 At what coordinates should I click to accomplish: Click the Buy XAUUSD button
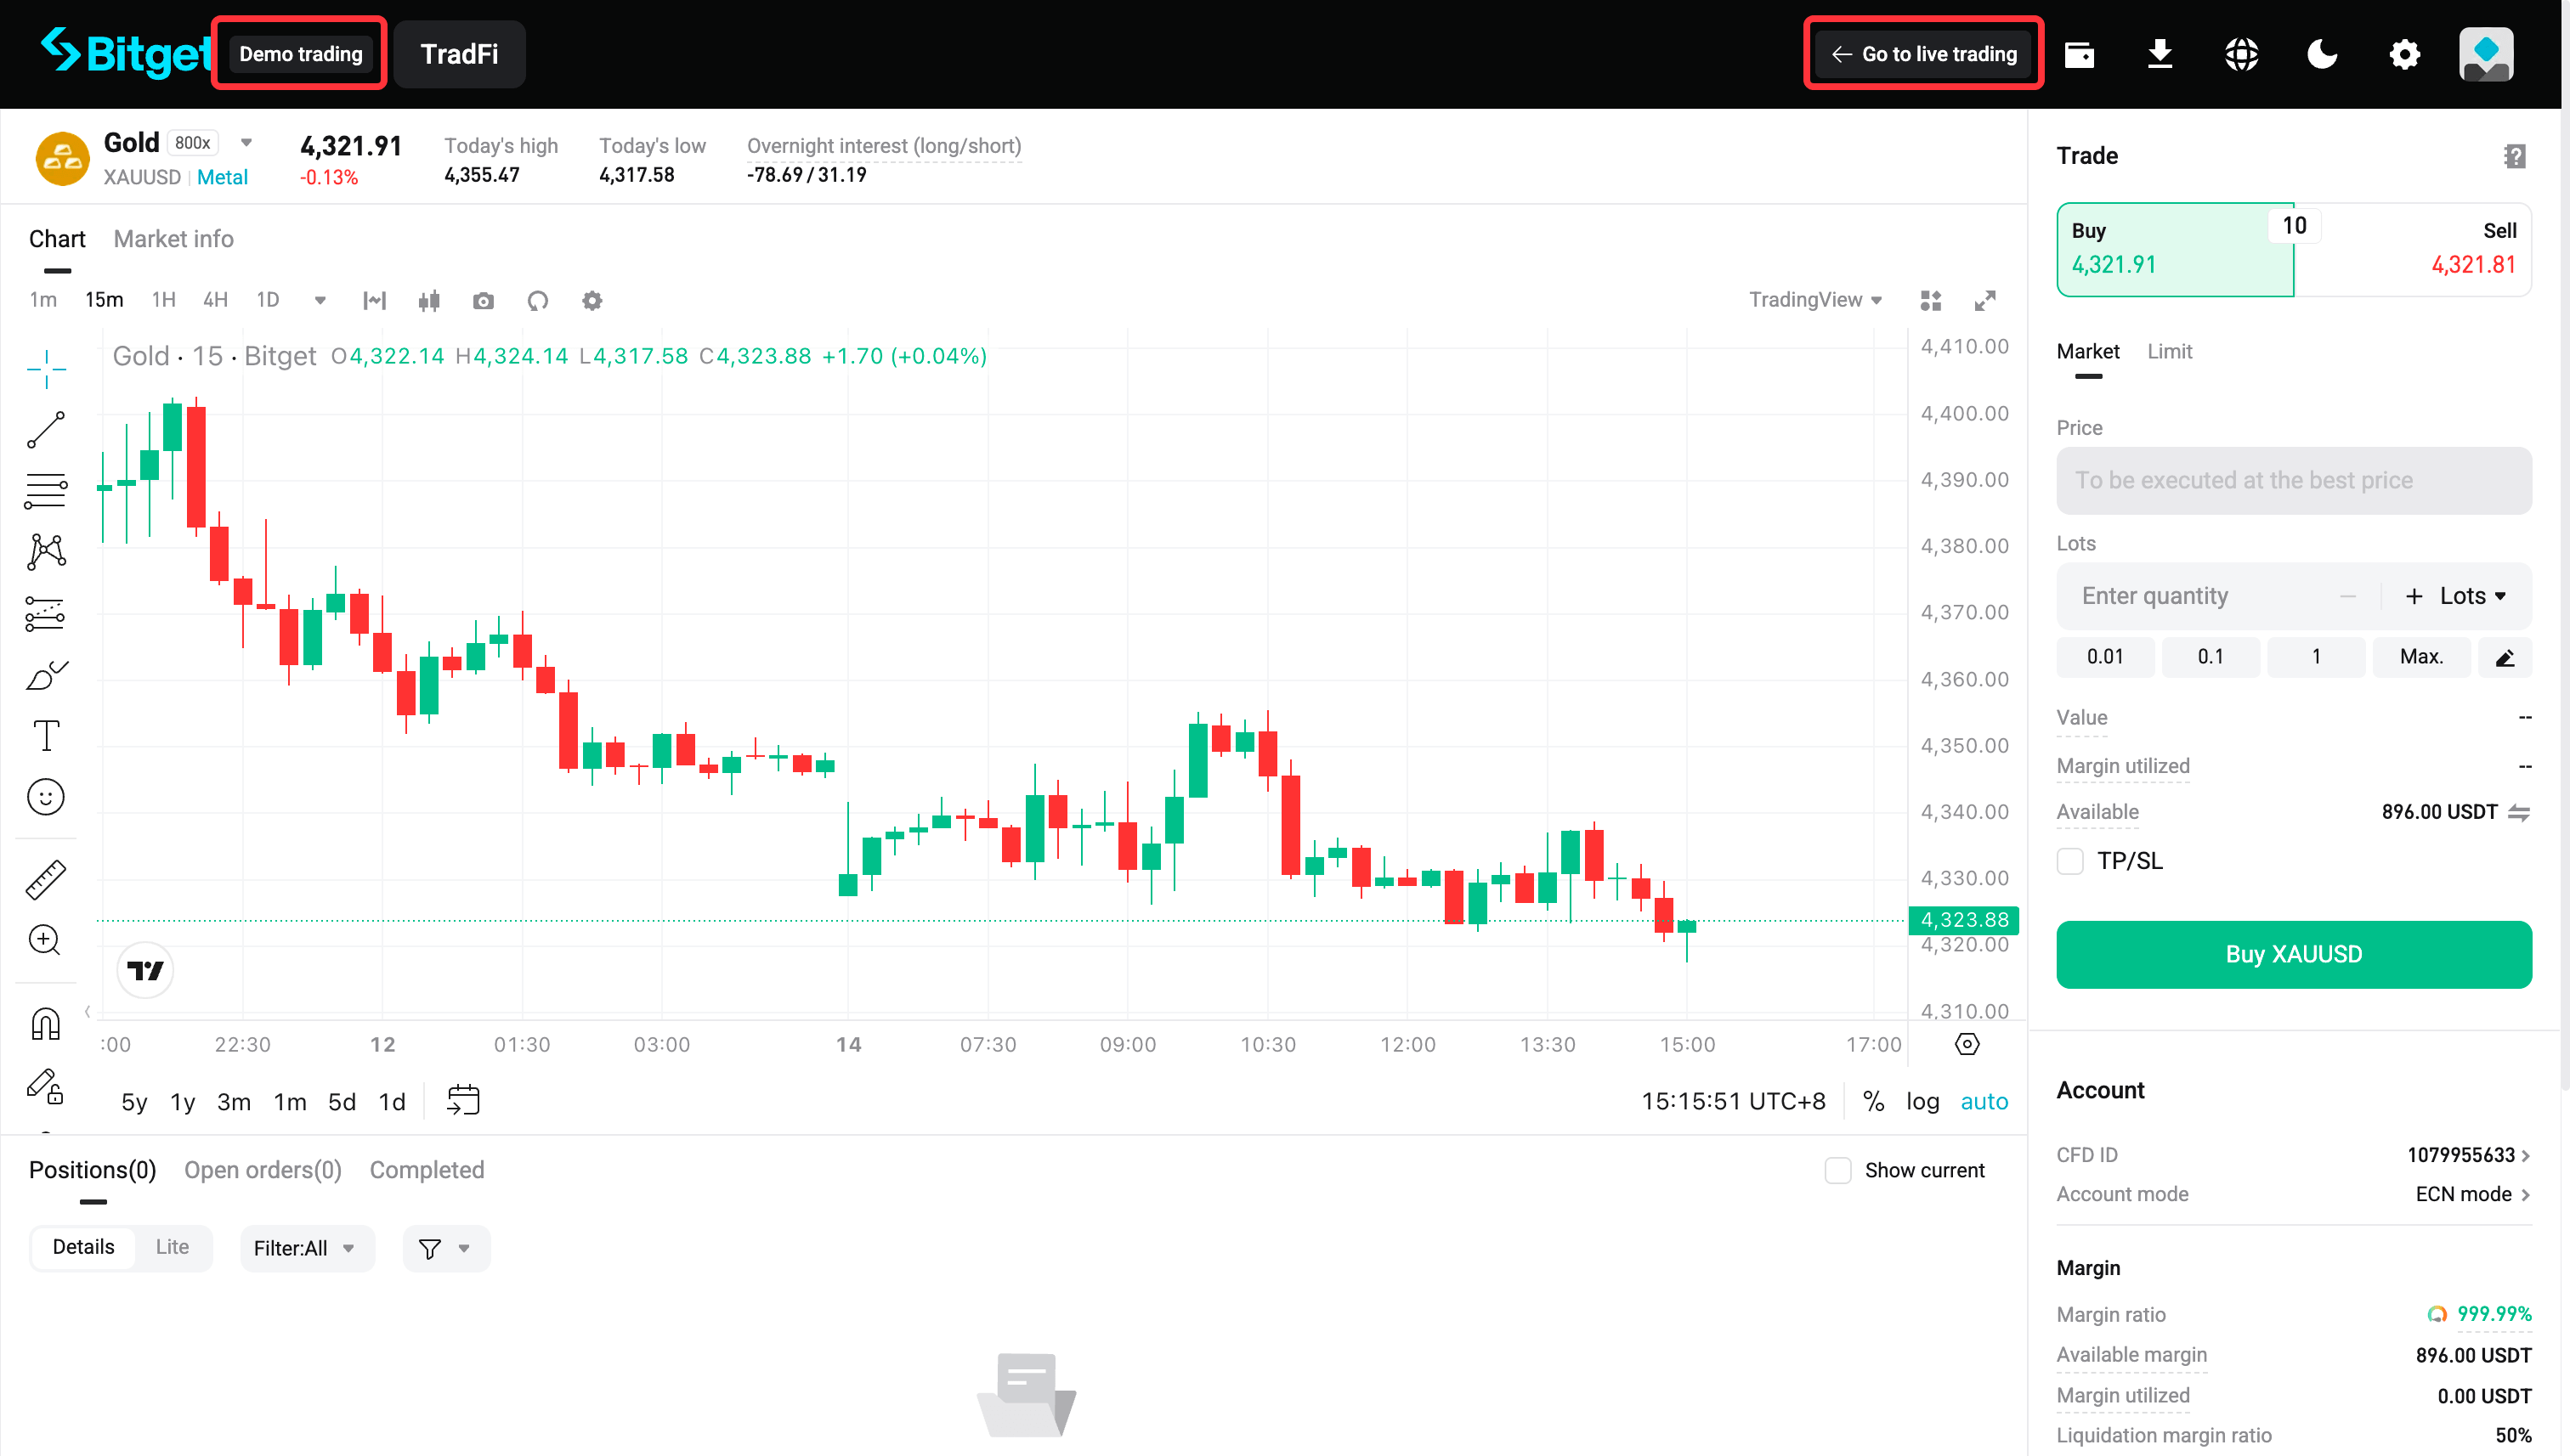pos(2293,954)
